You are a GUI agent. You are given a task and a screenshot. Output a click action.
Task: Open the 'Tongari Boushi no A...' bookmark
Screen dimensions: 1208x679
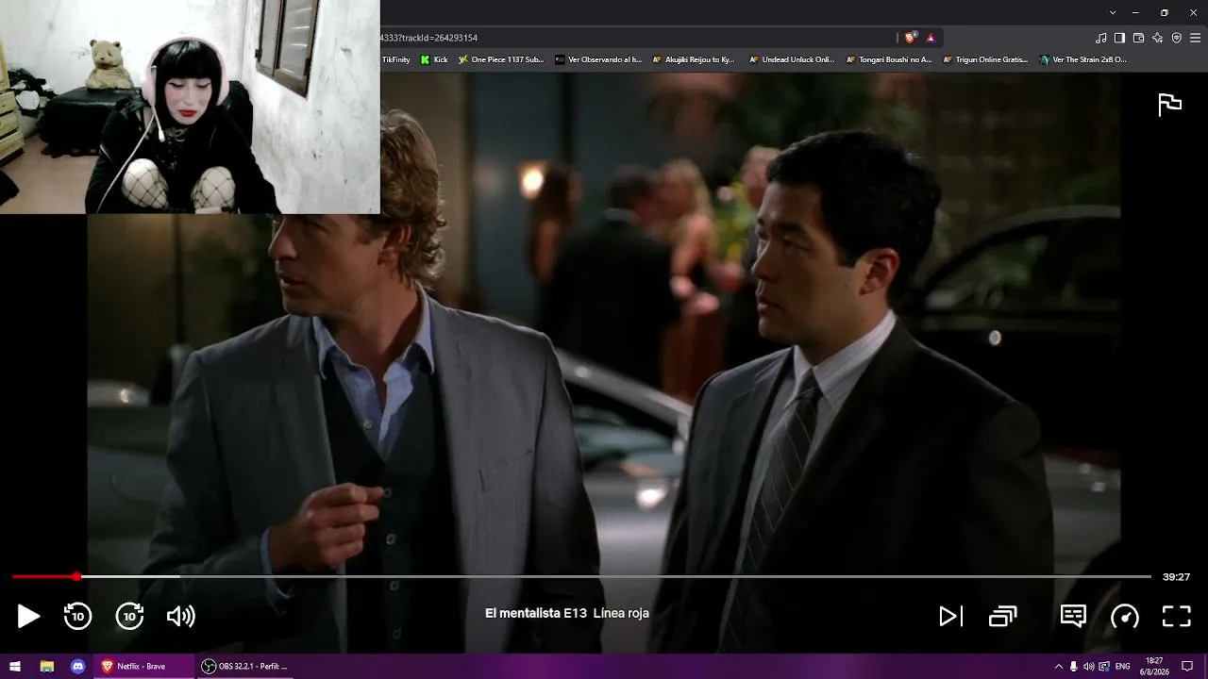[889, 59]
